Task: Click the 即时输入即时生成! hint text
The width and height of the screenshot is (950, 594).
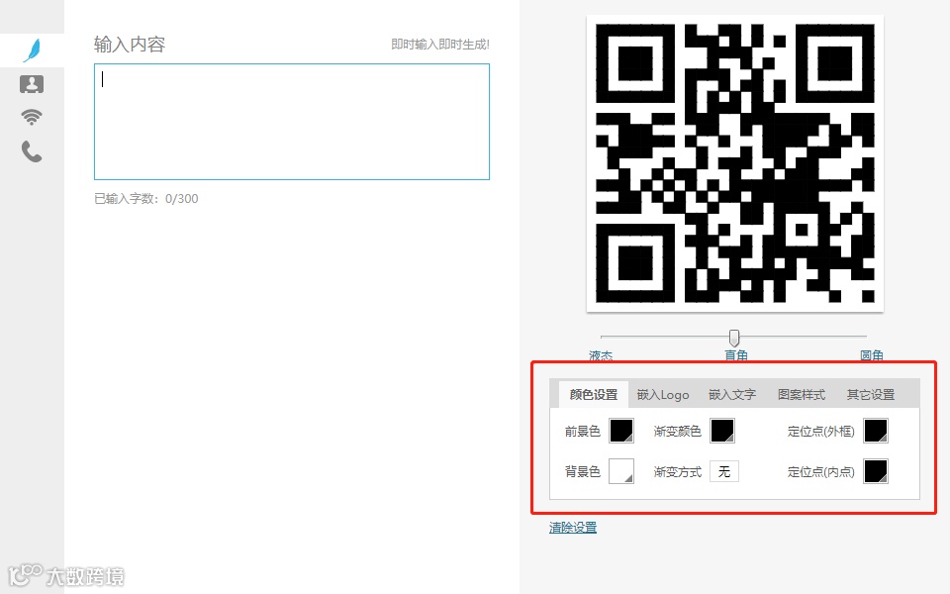Action: pyautogui.click(x=439, y=45)
